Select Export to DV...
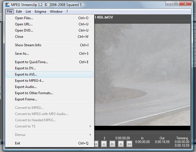196x152 pixels. pos(50,68)
